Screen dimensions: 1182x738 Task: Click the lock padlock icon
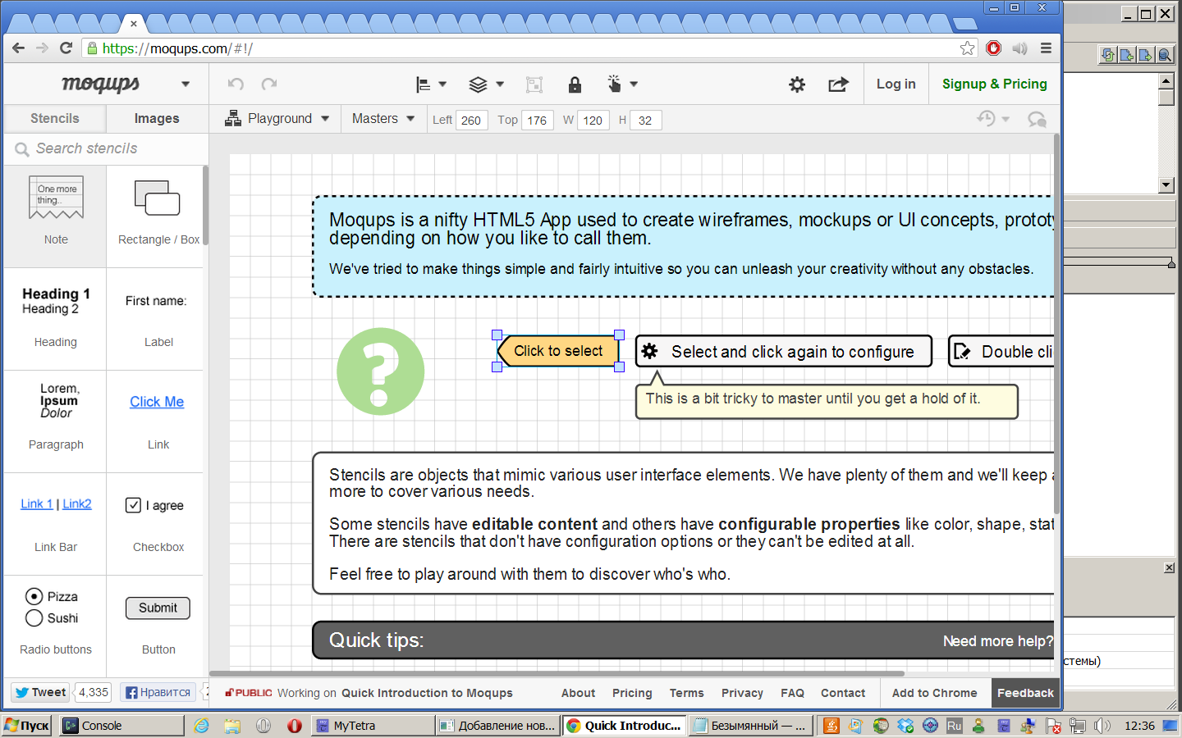tap(575, 84)
